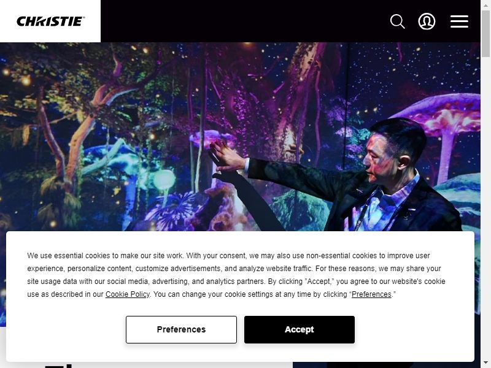The width and height of the screenshot is (491, 368).
Task: Go to homepage via Christie logo
Action: tap(50, 21)
